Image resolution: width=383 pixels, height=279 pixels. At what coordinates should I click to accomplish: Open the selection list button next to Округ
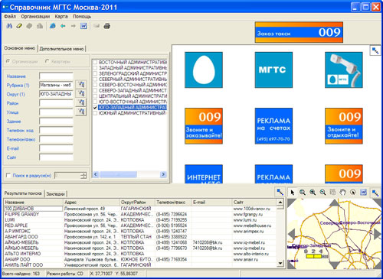(80, 93)
